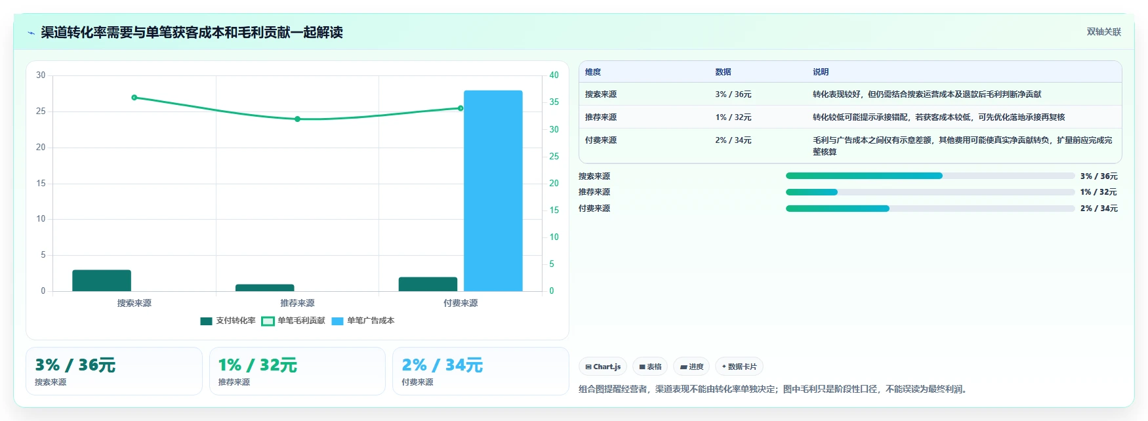Screen dimensions: 1148x421
Task: Click the right axis value 40
Action: point(554,75)
